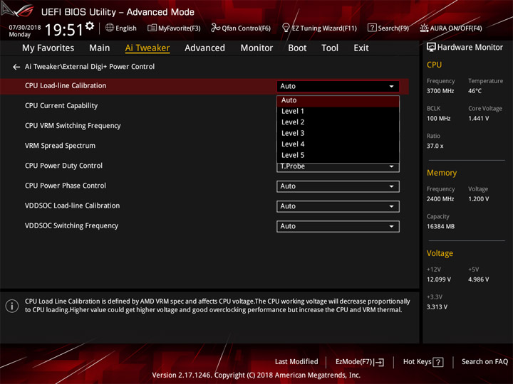Viewport: 513px width, 384px height.
Task: Click CPU Current Capability row label
Action: pyautogui.click(x=61, y=106)
